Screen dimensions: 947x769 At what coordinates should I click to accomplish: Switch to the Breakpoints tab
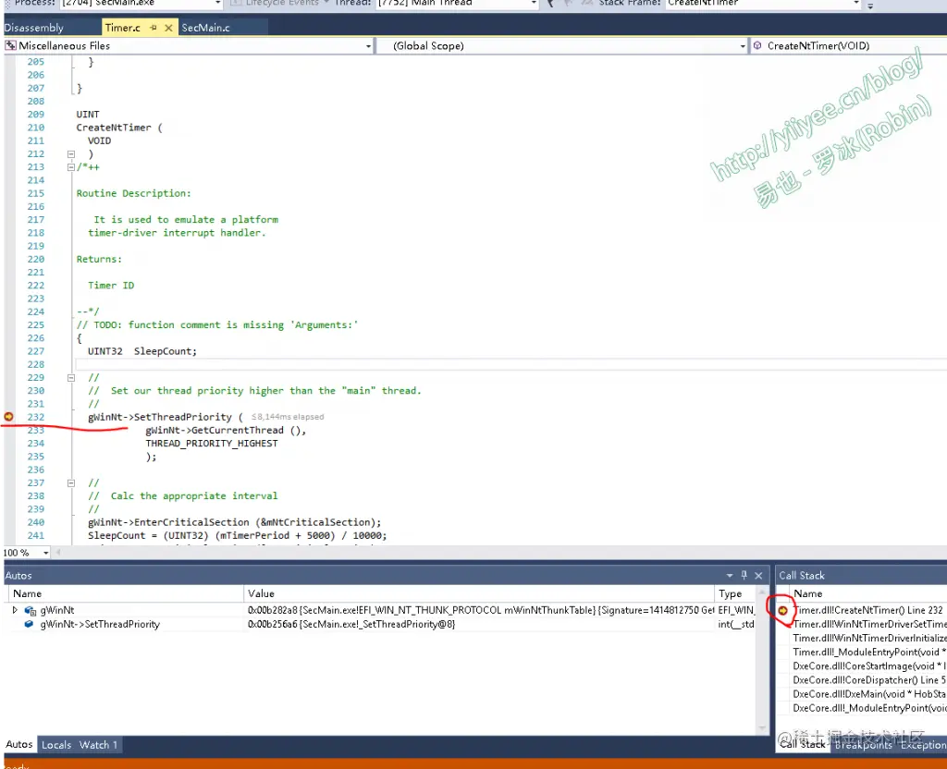coord(864,745)
